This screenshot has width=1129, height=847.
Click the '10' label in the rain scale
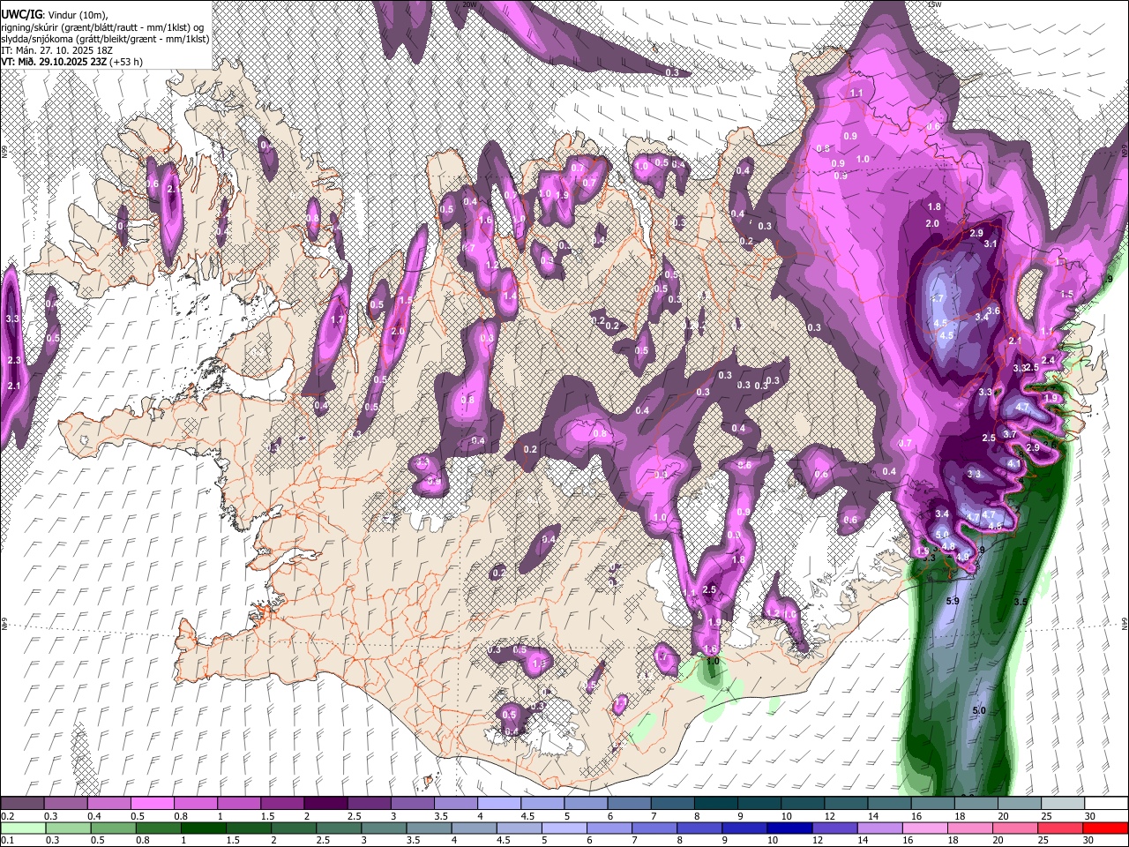[773, 840]
